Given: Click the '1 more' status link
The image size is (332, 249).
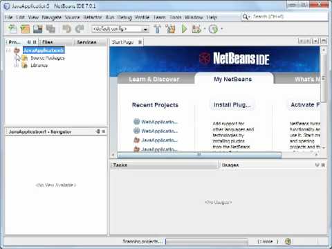Looking at the screenshot, I should [268, 241].
